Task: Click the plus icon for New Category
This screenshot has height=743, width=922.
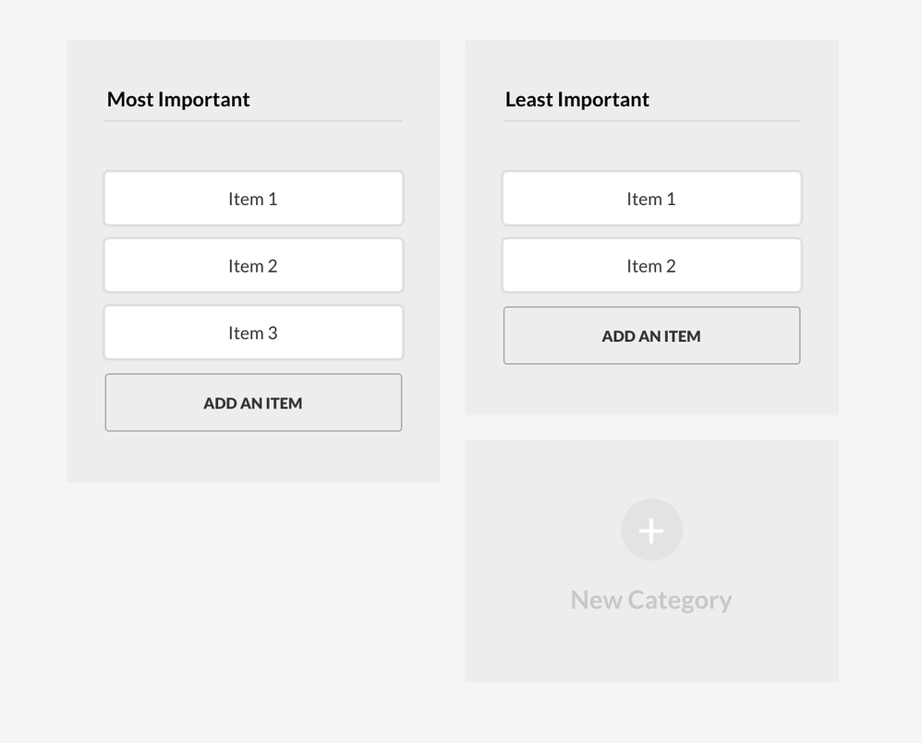Action: click(651, 530)
